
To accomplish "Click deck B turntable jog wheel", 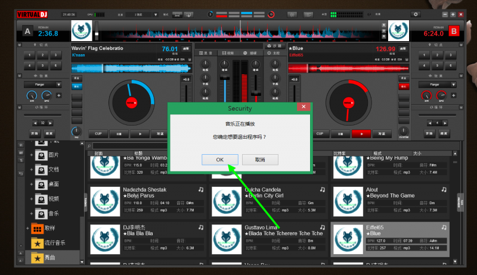I will click(x=348, y=102).
